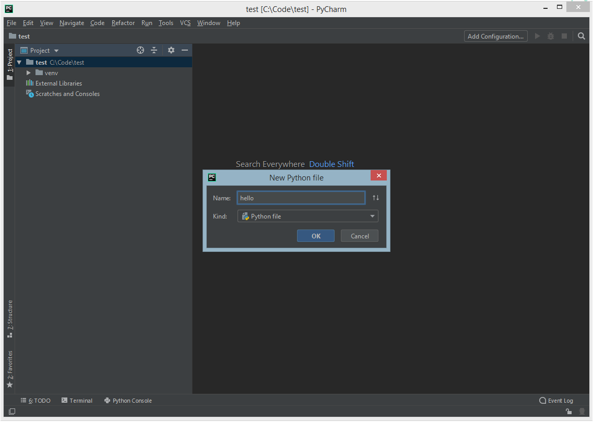Click the Add Configuration button
Screen dimensions: 593x422
click(x=495, y=36)
